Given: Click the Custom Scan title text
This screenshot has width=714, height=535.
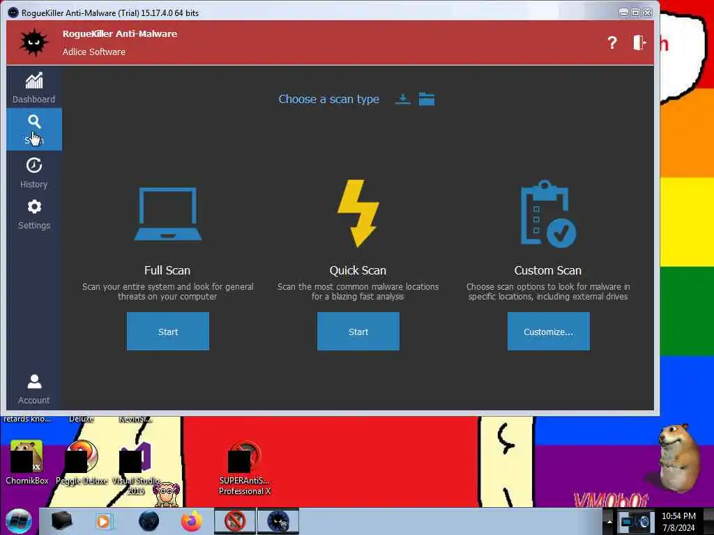Looking at the screenshot, I should point(548,270).
